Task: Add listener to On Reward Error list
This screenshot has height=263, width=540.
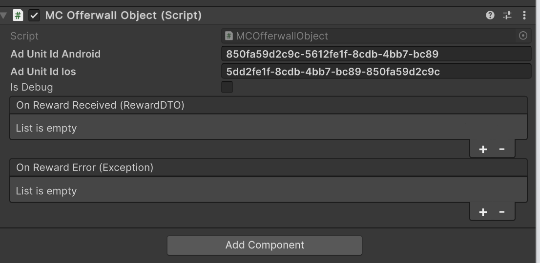Action: pos(483,212)
